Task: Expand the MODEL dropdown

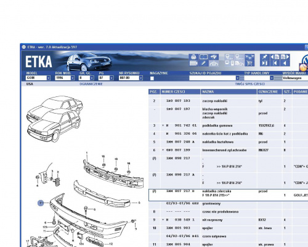Action: tap(49, 78)
